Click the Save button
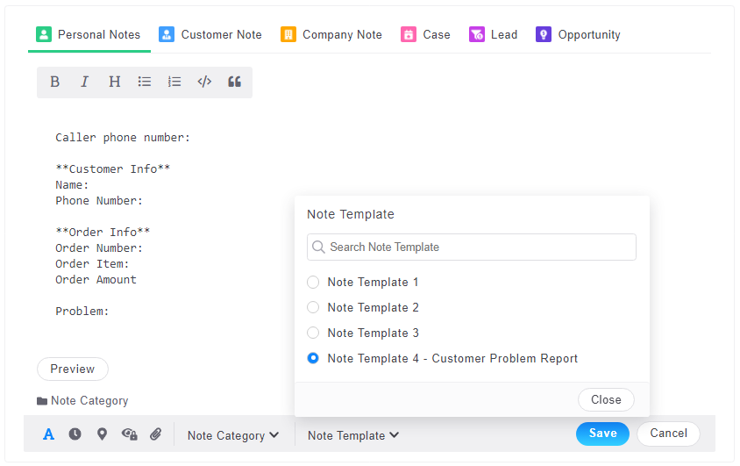Image resolution: width=740 pixels, height=466 pixels. (x=602, y=434)
